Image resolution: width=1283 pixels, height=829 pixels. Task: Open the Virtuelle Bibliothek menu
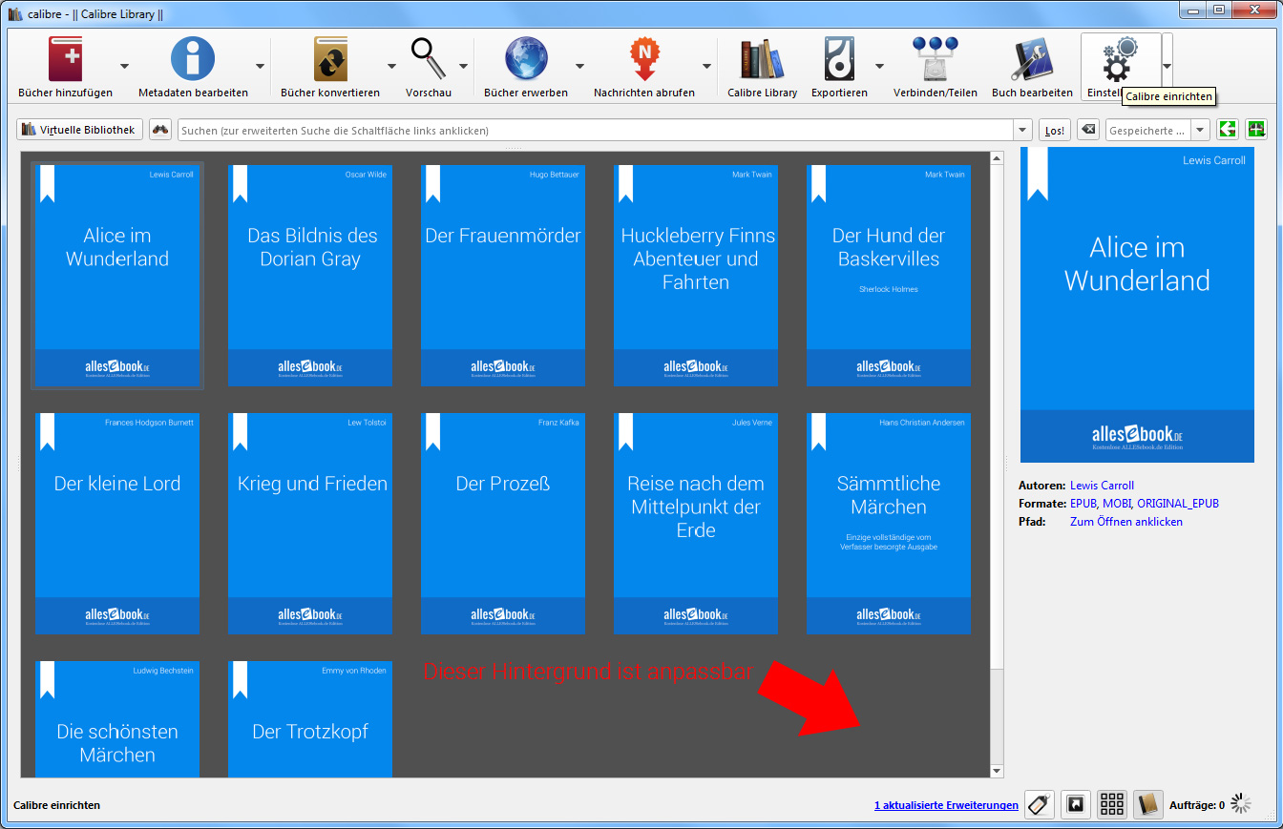pyautogui.click(x=80, y=130)
